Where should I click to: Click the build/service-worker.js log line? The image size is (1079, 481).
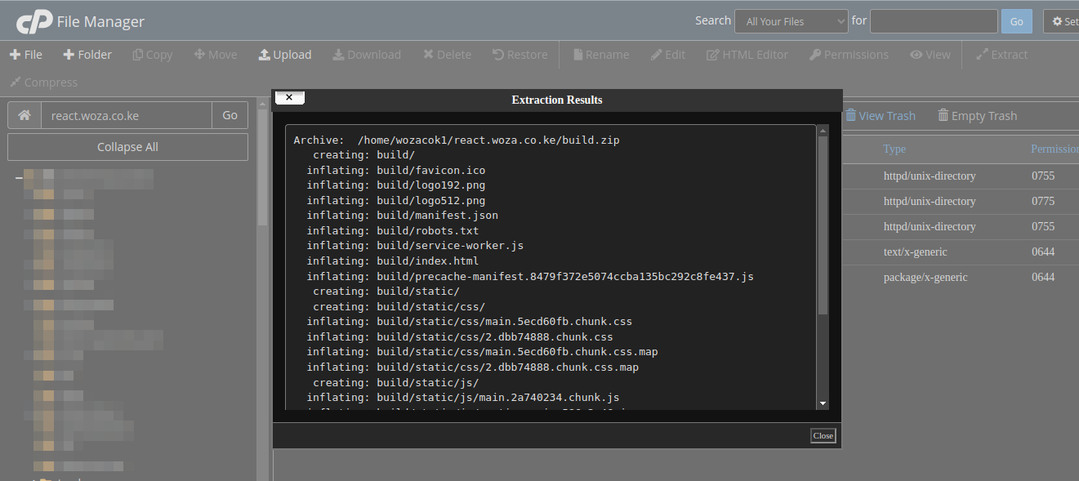[x=415, y=246]
